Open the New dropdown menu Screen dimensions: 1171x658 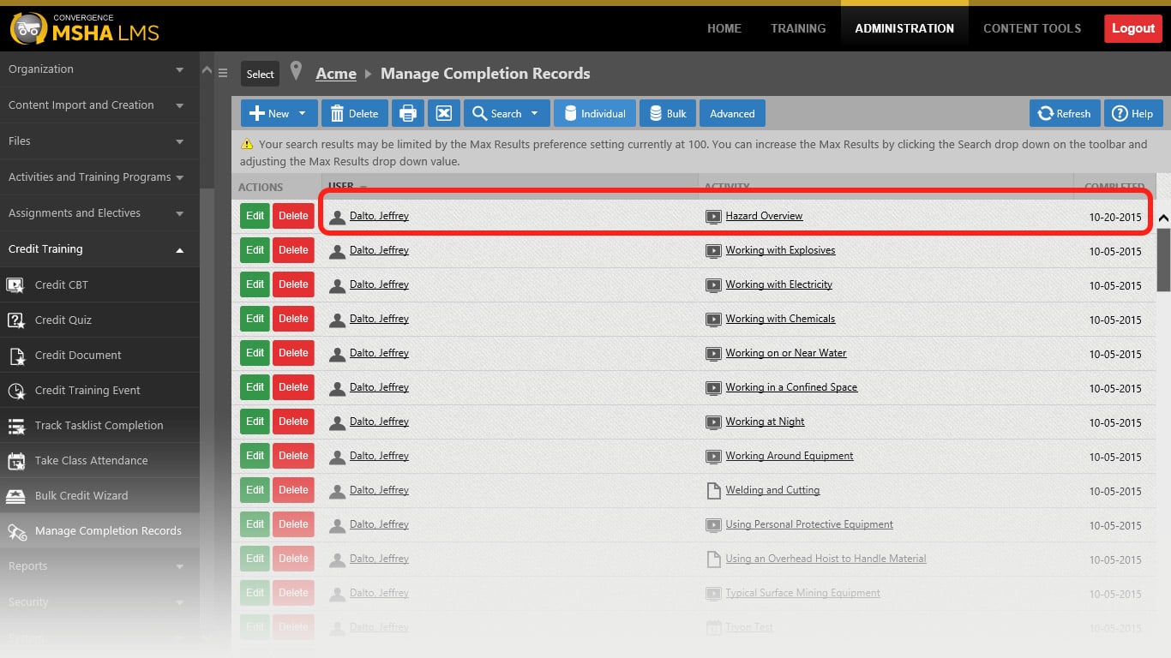click(x=279, y=113)
